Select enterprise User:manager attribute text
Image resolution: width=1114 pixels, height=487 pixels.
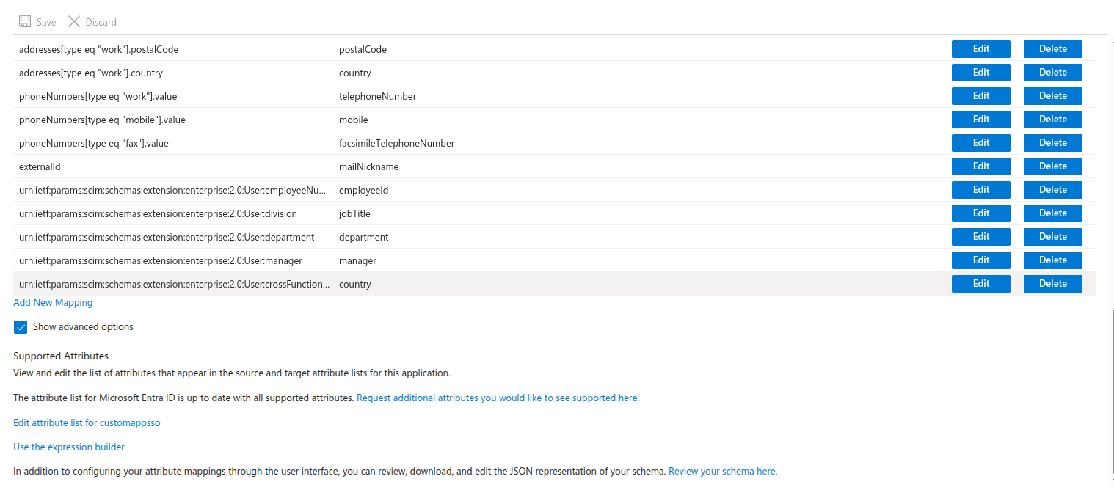click(161, 261)
